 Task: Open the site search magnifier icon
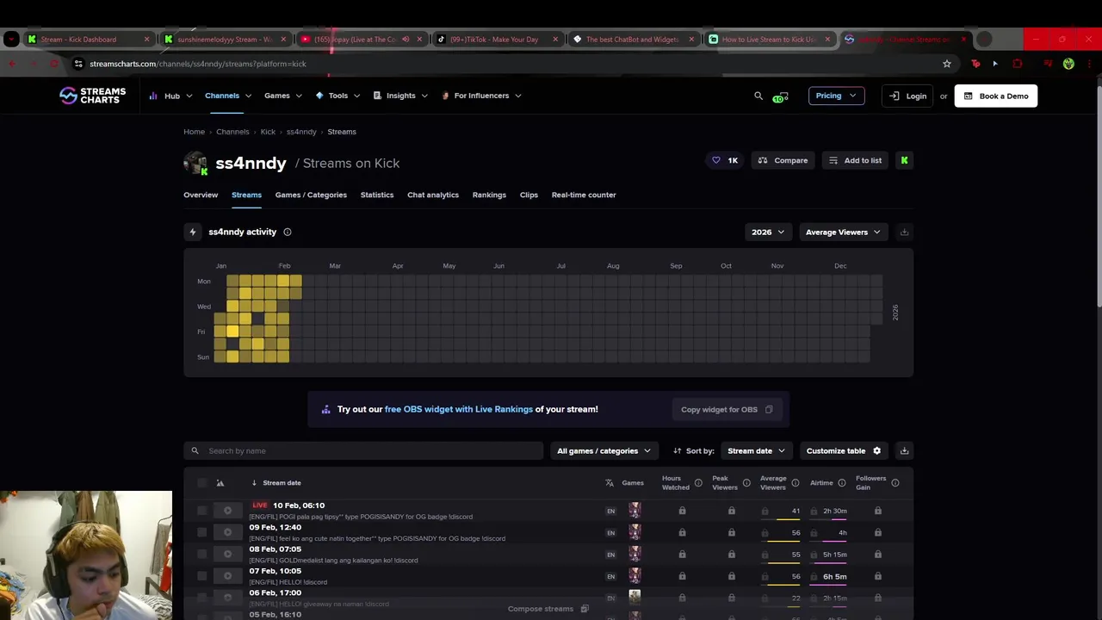[758, 96]
